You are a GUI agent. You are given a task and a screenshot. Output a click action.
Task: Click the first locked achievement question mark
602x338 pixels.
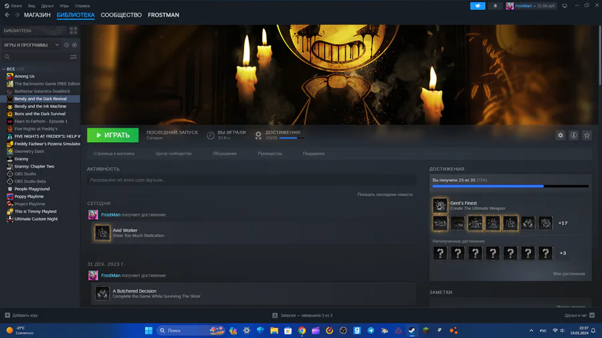440,253
